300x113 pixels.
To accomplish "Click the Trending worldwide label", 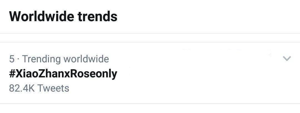I will pyautogui.click(x=65, y=59).
